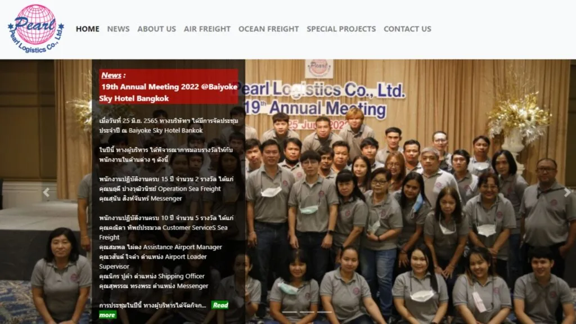Viewport: 576px width, 324px height.
Task: Select the third carousel indicator bar
Action: [325, 312]
